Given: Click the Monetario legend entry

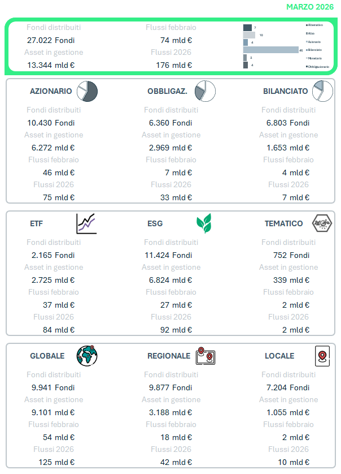Looking at the screenshot, I should [x=314, y=58].
